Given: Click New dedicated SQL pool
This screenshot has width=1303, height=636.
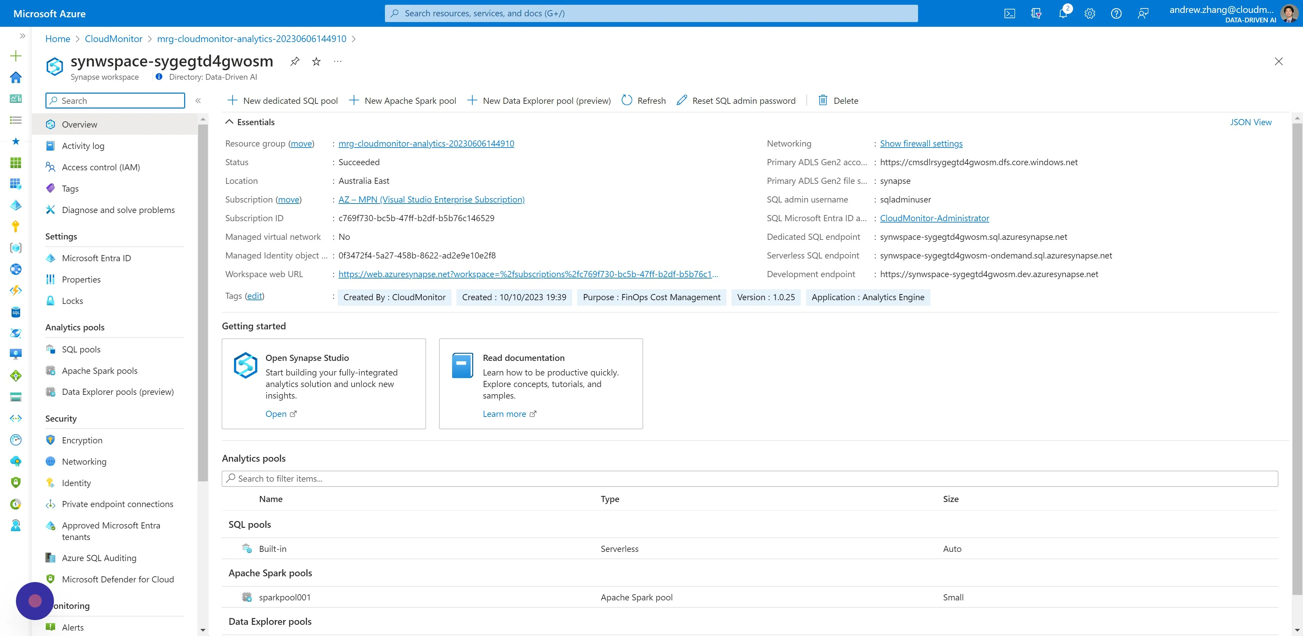Looking at the screenshot, I should point(282,101).
